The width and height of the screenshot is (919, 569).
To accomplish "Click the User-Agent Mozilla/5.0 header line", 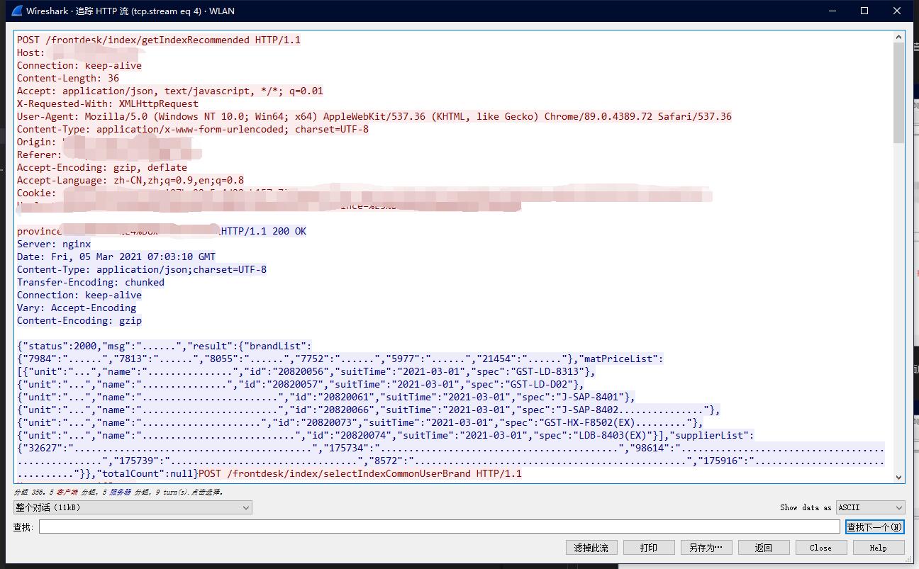I will [374, 116].
